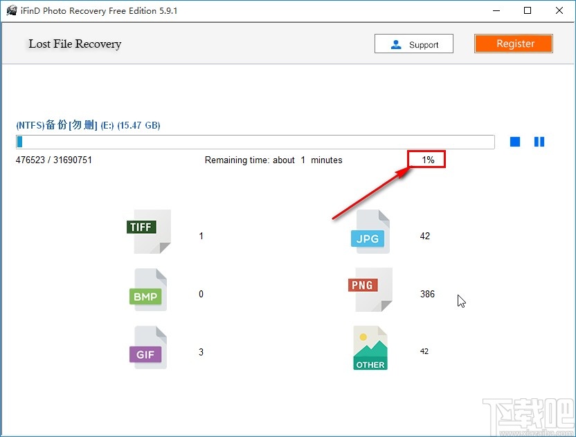Minimize the iFinD Photo Recovery window
The width and height of the screenshot is (576, 437).
coord(496,10)
